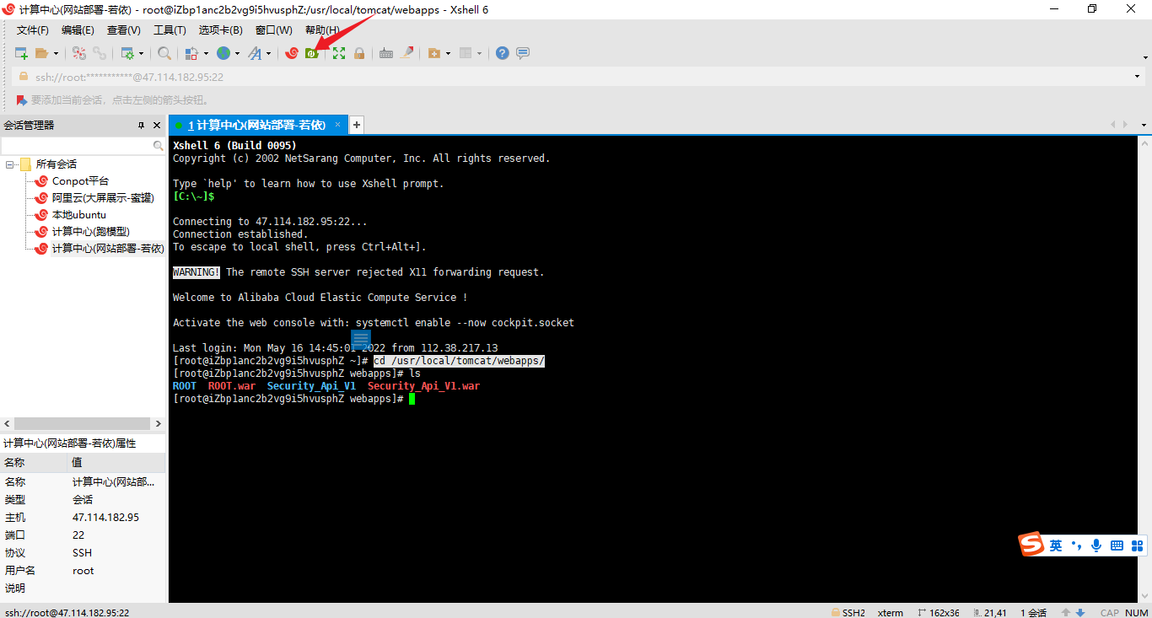
Task: Expand the new folder icon dropdown arrow
Action: point(448,53)
